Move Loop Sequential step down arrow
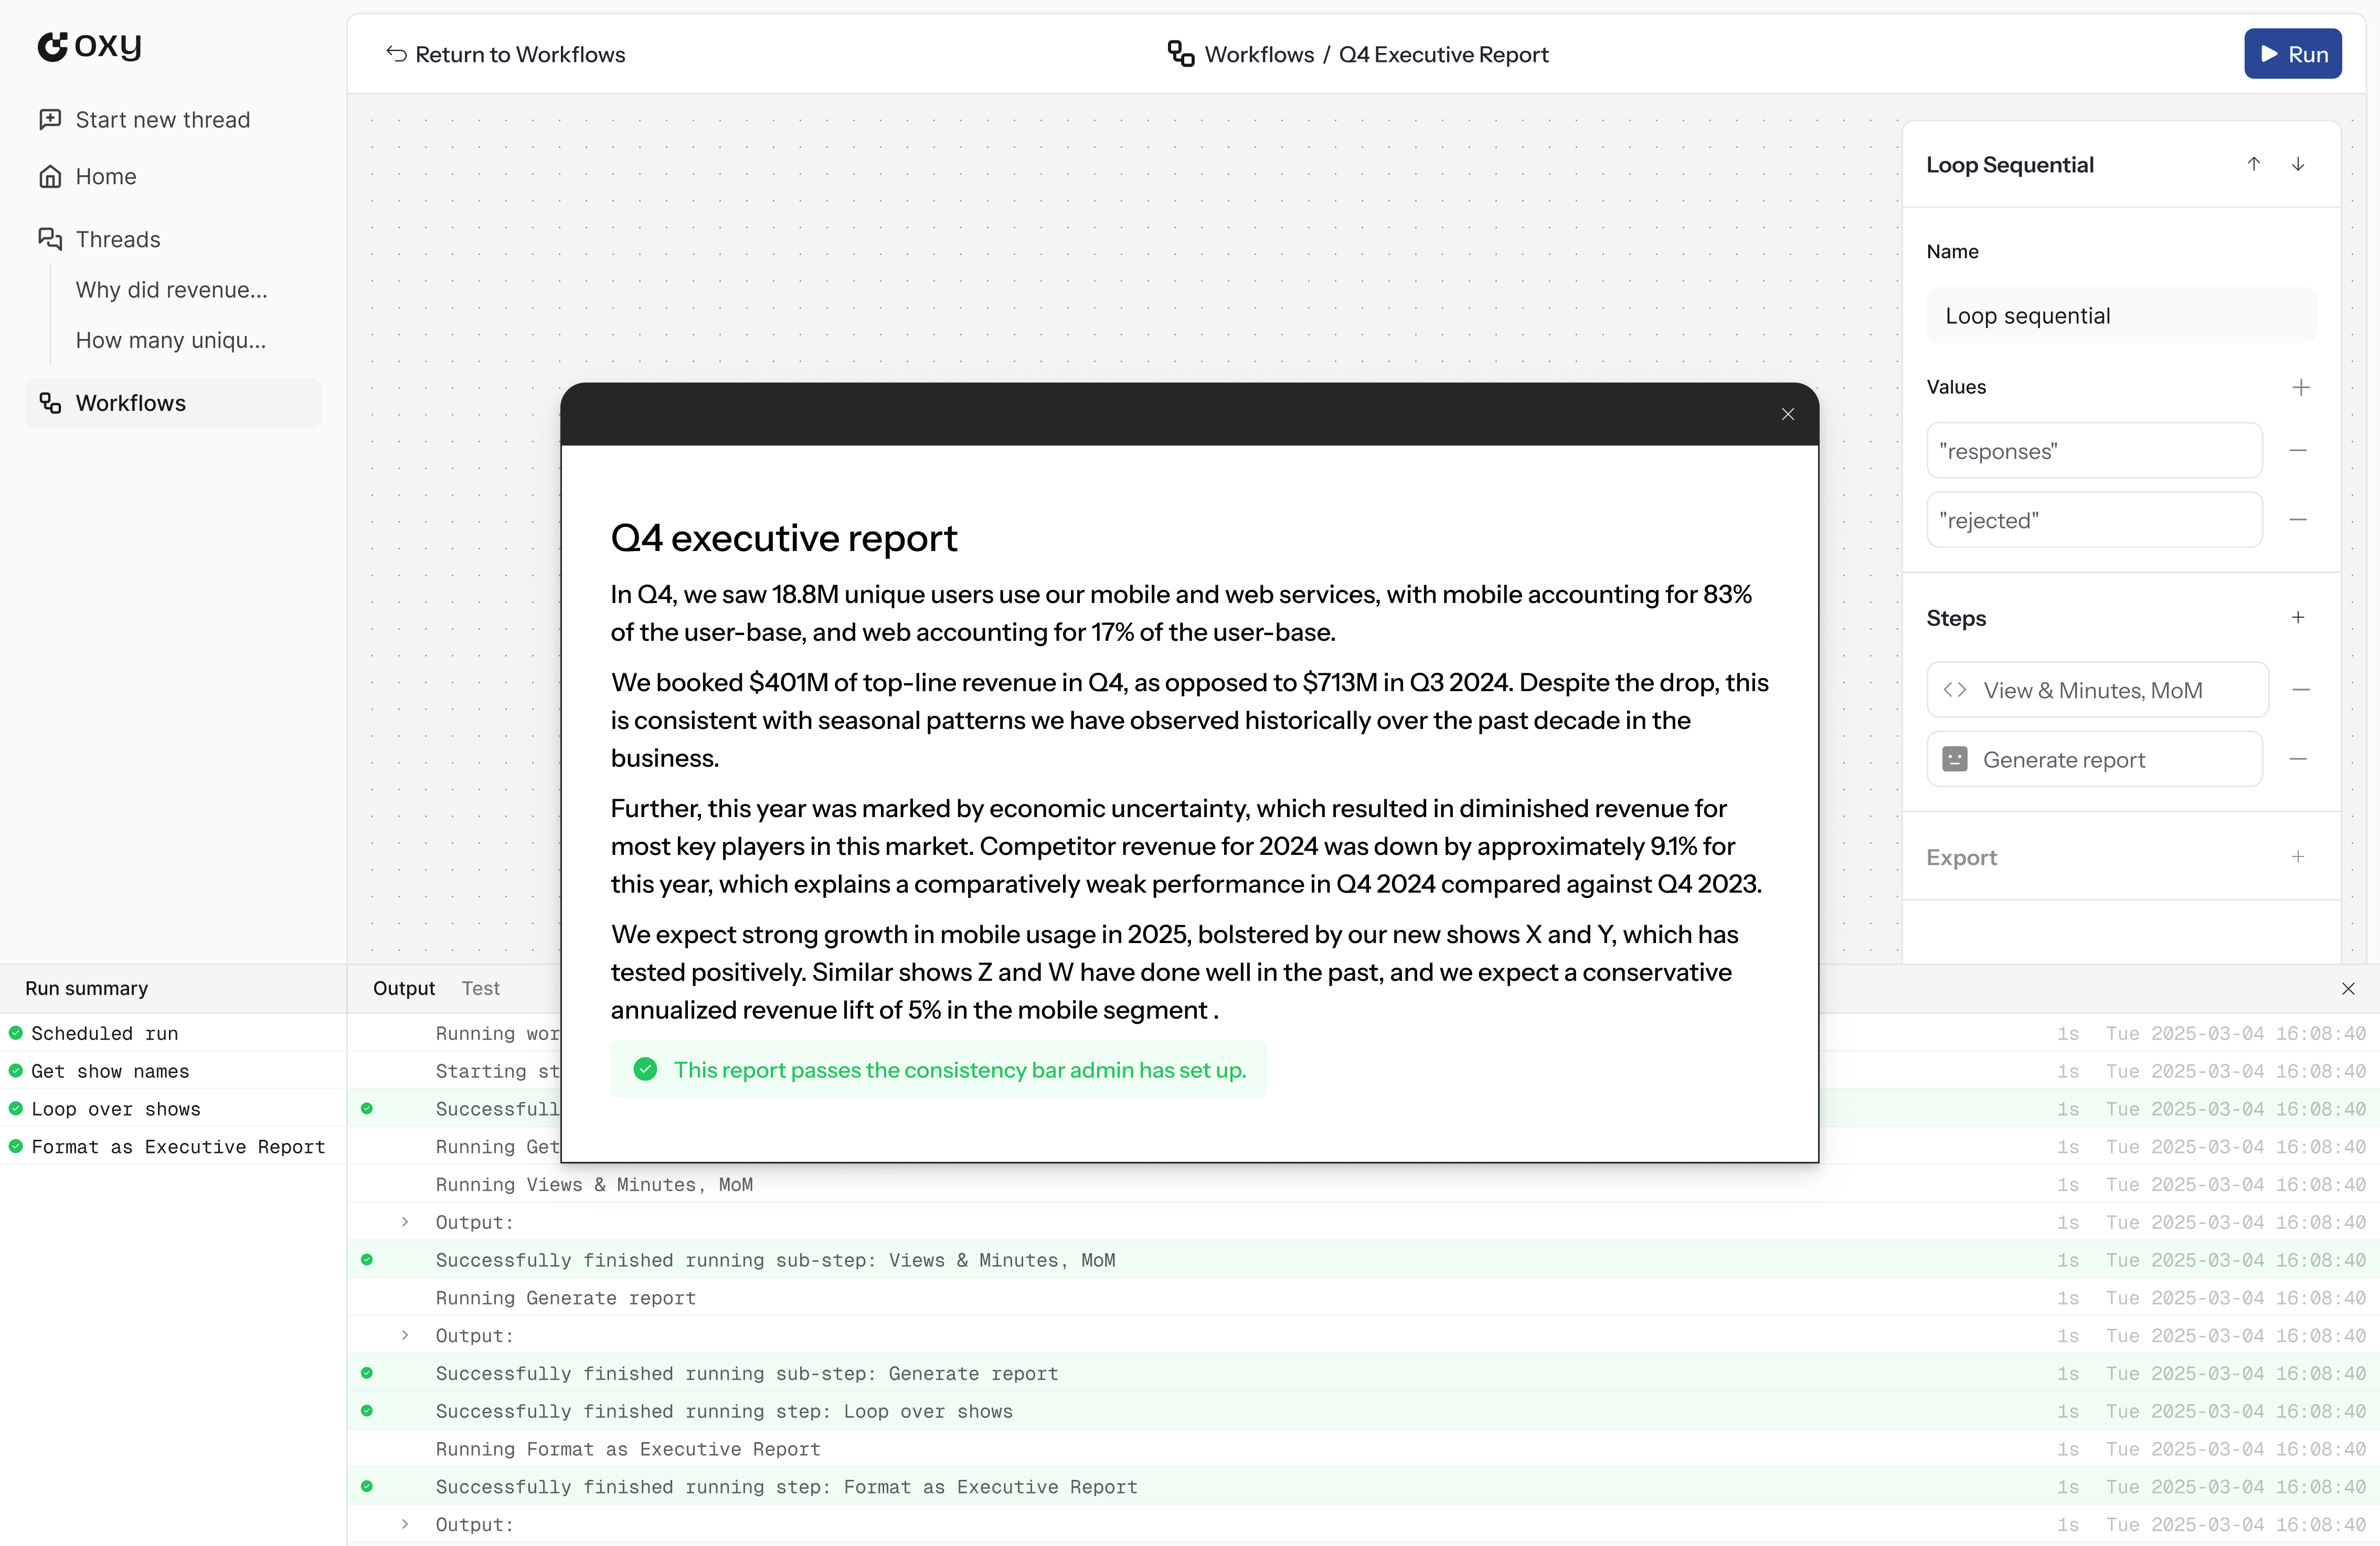Viewport: 2380px width, 1546px height. click(2298, 164)
